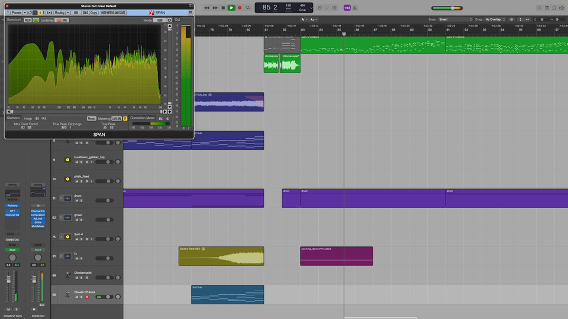The height and width of the screenshot is (319, 568).
Task: Click the Rewind transport button
Action: 206,8
